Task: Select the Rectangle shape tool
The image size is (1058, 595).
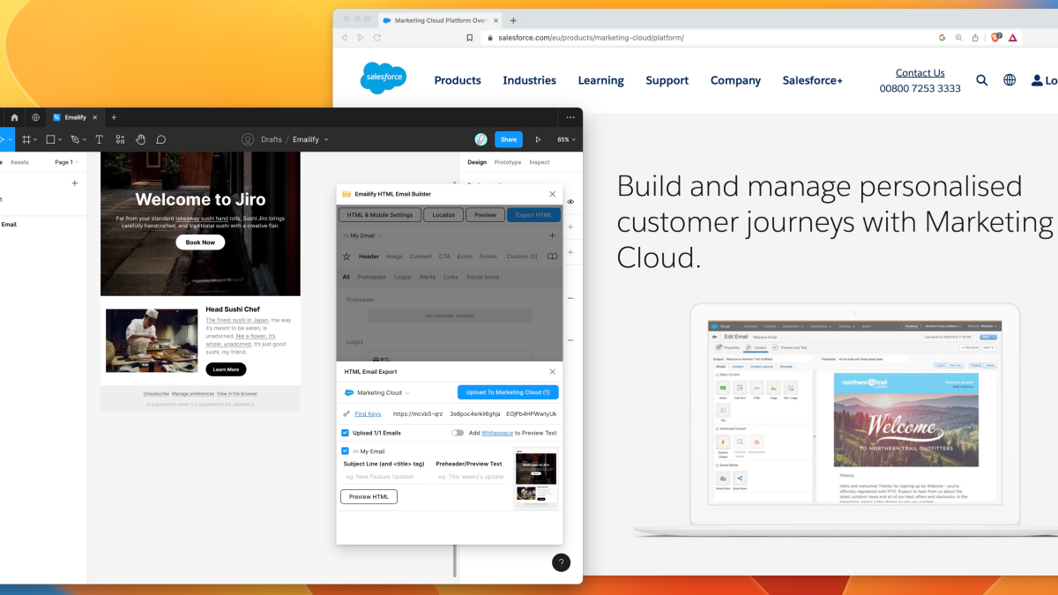Action: click(53, 139)
